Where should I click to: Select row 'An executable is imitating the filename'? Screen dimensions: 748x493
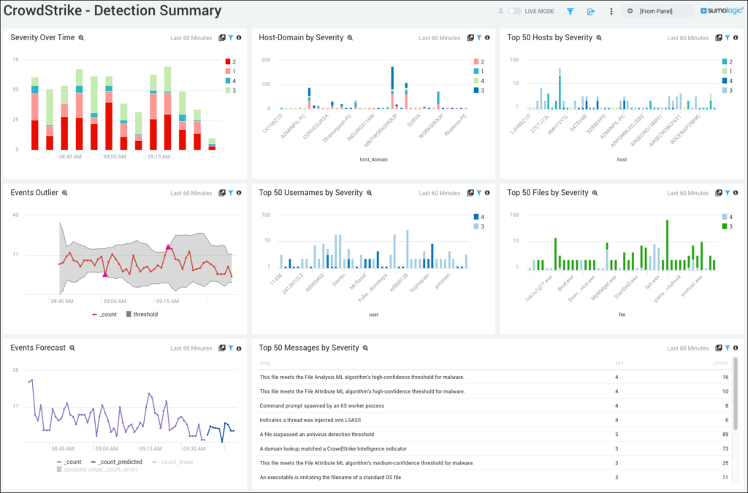pyautogui.click(x=495, y=477)
